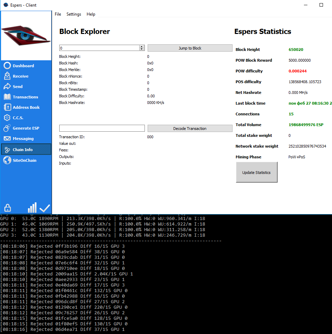Image resolution: width=332 pixels, height=334 pixels.
Task: Open the Messaging page
Action: coord(26,139)
